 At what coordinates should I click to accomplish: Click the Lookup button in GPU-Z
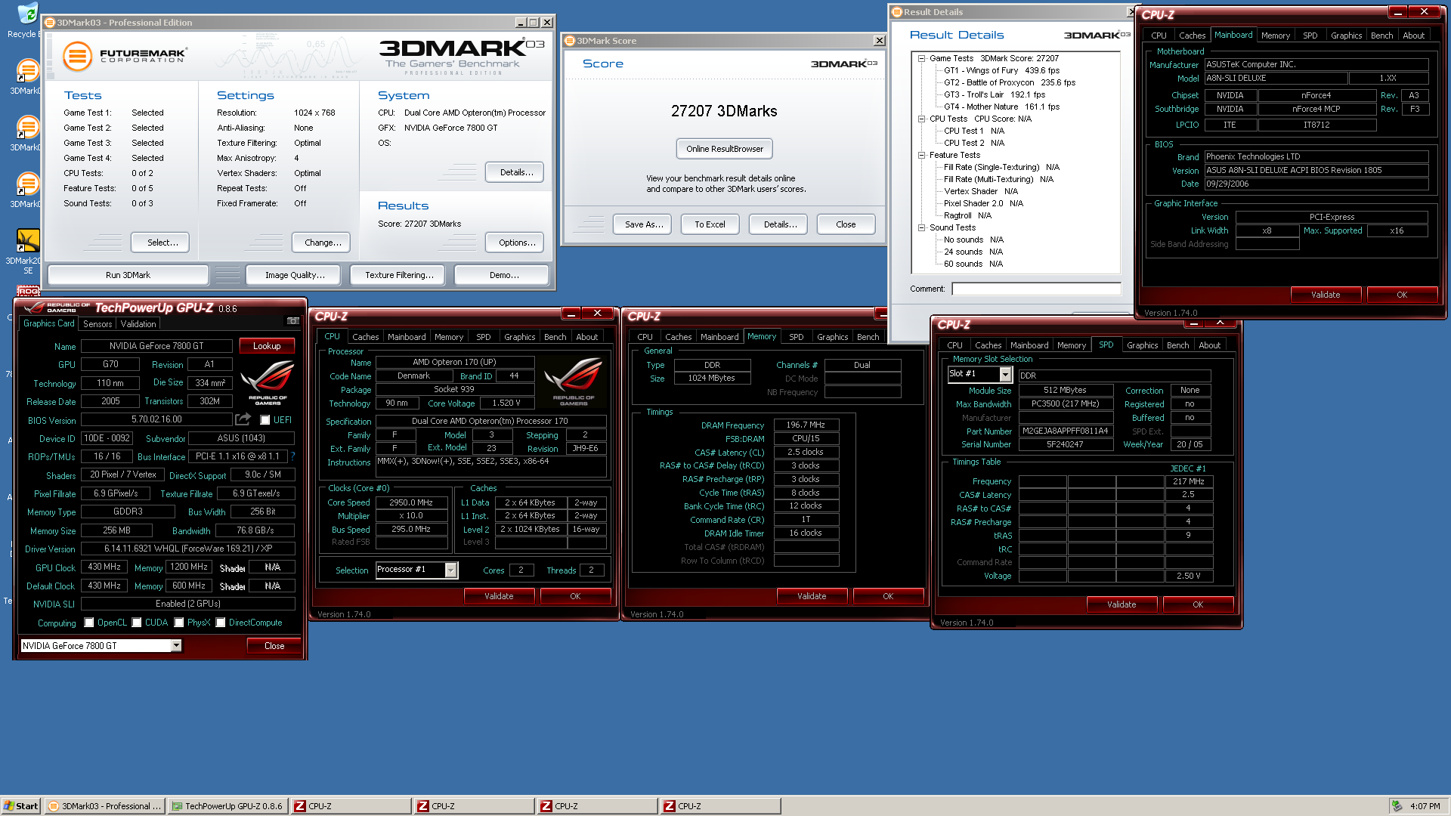(x=267, y=346)
